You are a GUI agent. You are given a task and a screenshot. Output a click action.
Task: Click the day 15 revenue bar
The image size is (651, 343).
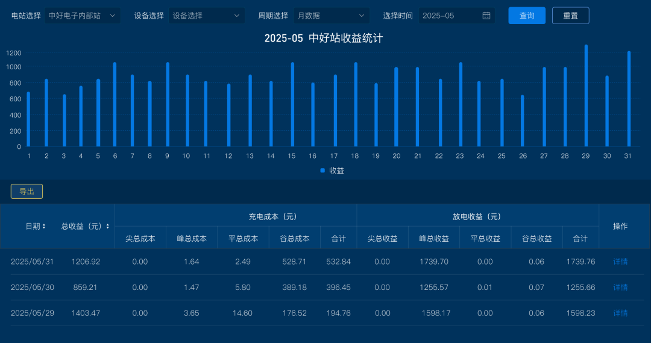(293, 105)
